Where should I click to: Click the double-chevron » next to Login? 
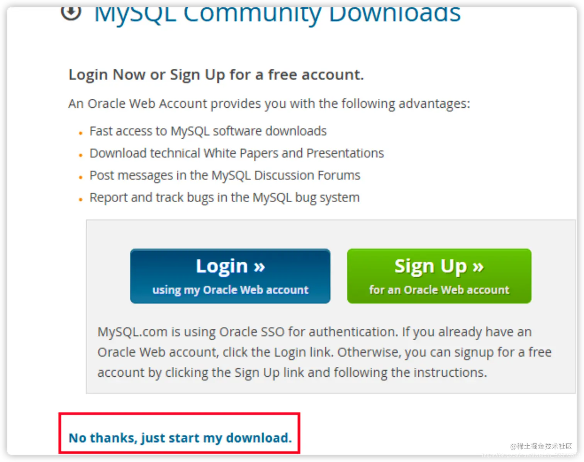coord(259,266)
